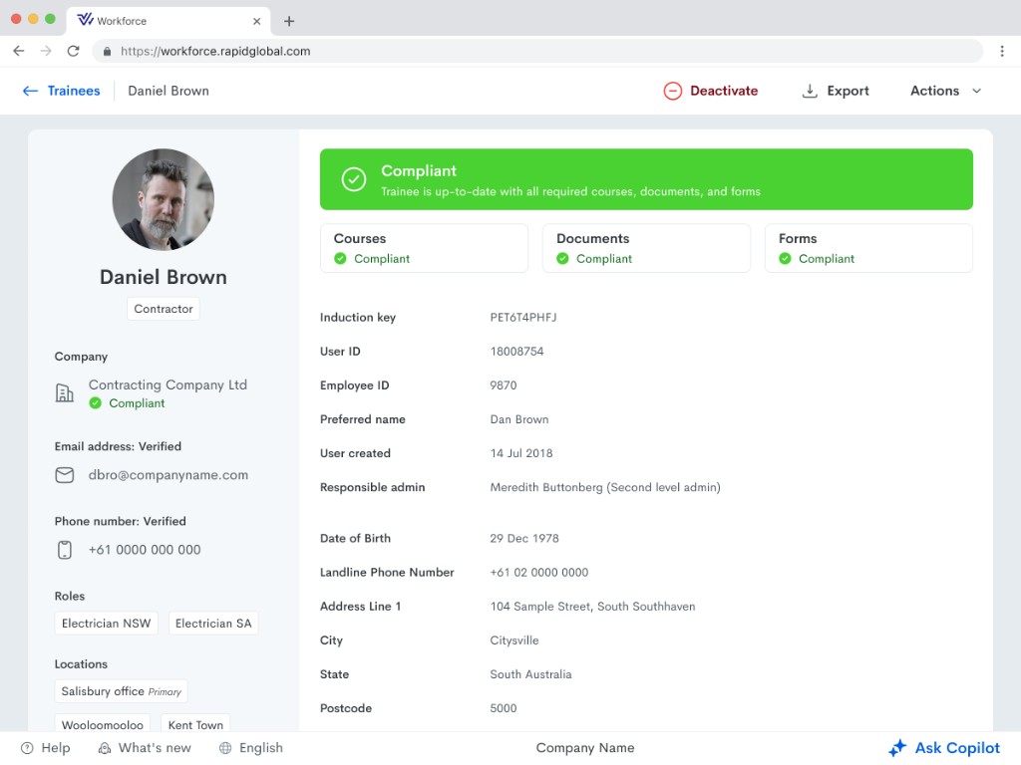The height and width of the screenshot is (765, 1021).
Task: Close the Workforce browser tab
Action: click(256, 22)
